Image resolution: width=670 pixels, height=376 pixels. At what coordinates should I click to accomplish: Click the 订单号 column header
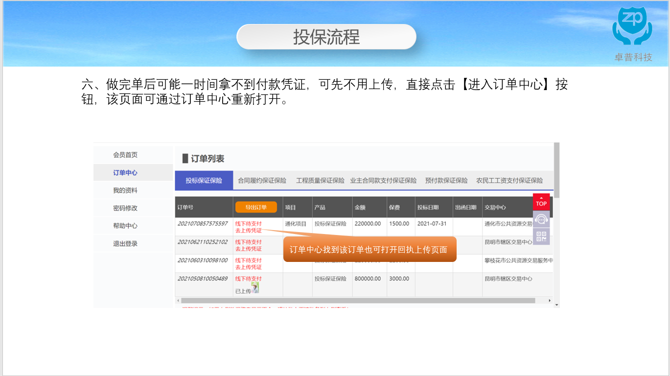point(185,208)
